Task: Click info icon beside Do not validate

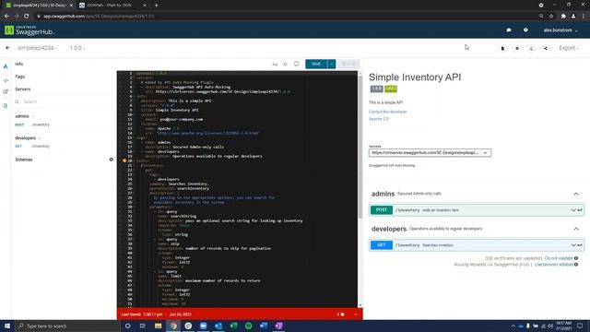Action: coord(576,258)
